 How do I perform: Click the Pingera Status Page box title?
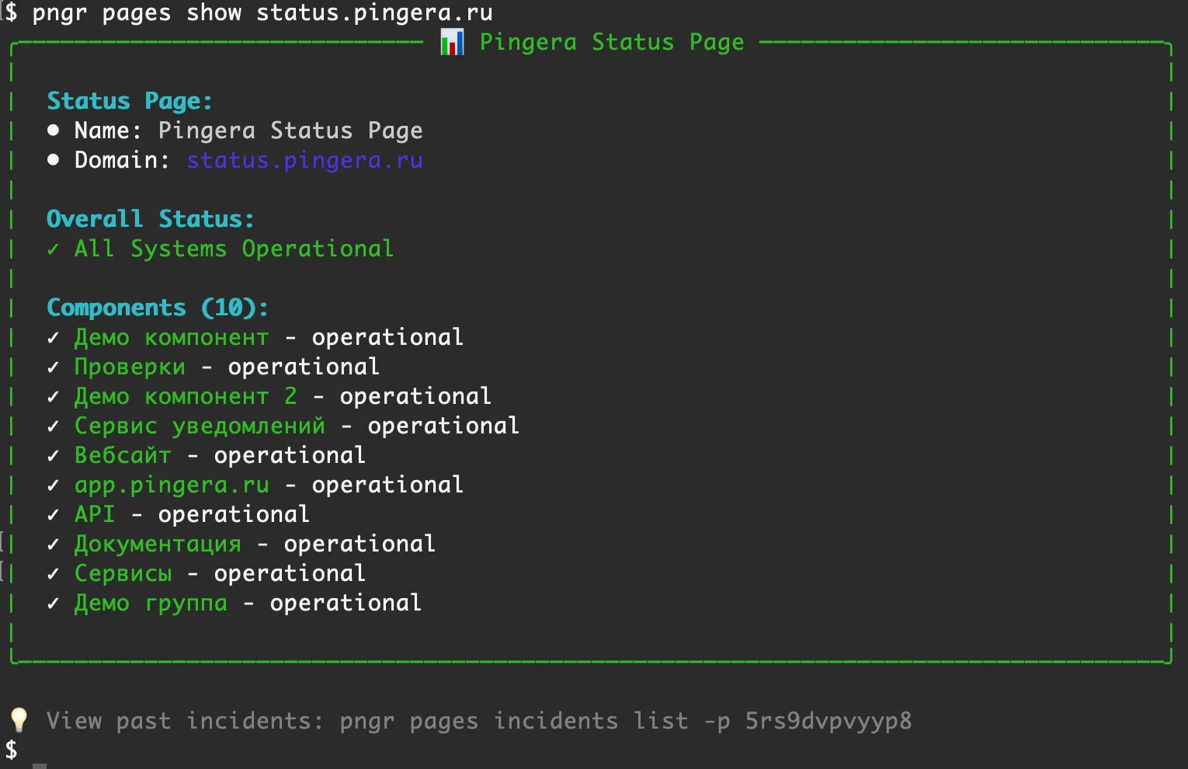(x=612, y=42)
